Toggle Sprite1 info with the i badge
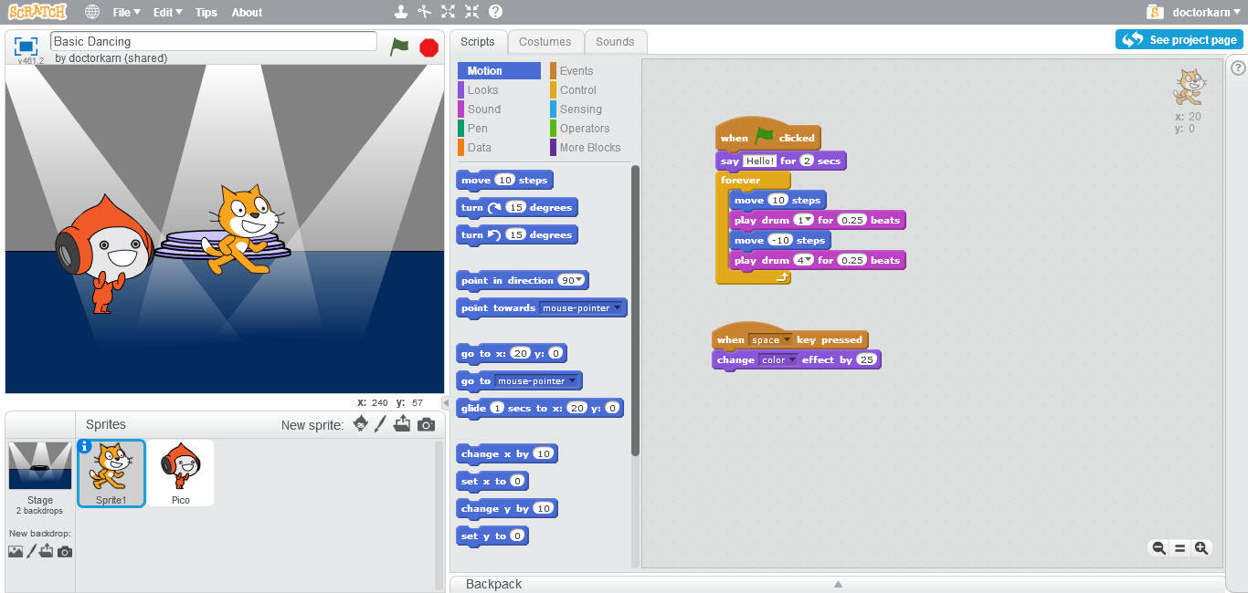 [85, 445]
